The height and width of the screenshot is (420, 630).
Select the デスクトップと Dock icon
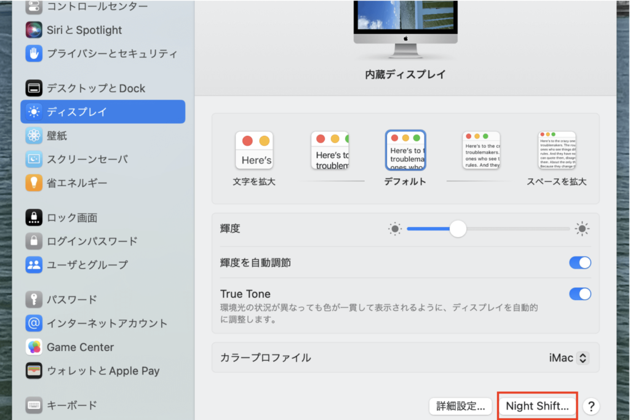[x=34, y=88]
